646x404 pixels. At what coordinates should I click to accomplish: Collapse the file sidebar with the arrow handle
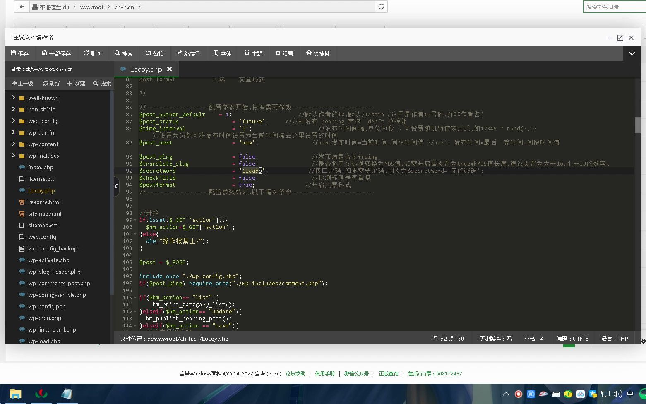[116, 186]
